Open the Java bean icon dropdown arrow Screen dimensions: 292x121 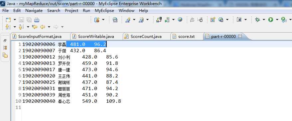coord(103,20)
